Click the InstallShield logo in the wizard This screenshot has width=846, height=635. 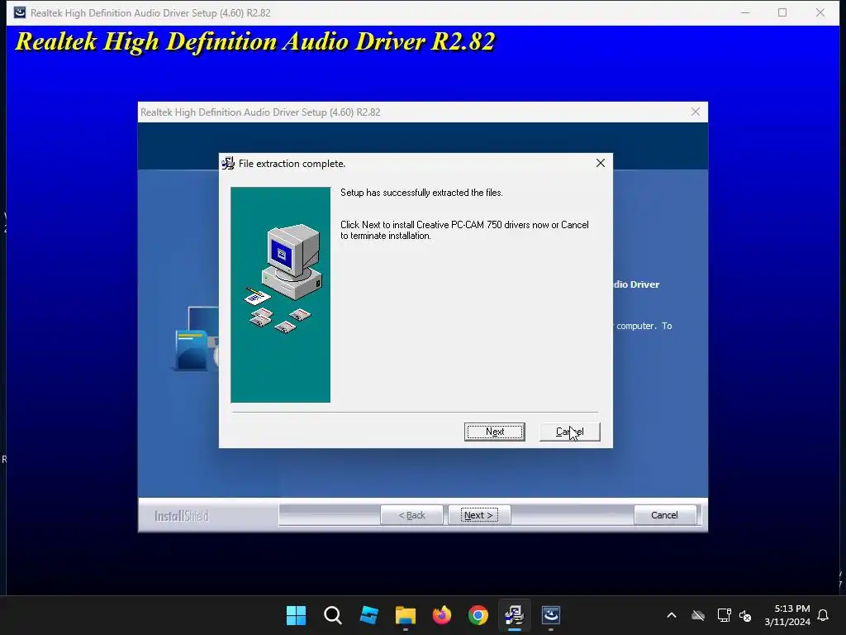pos(181,516)
